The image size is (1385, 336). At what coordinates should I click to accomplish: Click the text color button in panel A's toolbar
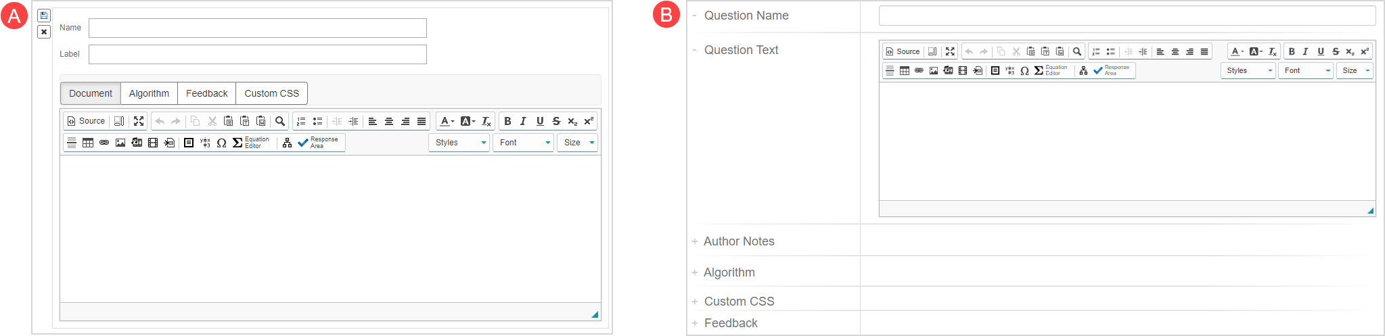(x=446, y=121)
